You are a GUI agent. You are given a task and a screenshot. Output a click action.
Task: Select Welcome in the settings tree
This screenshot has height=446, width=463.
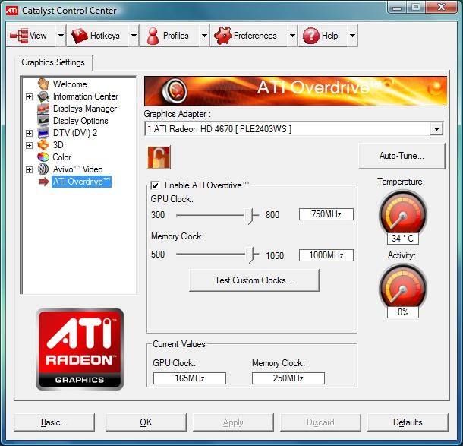[x=70, y=84]
